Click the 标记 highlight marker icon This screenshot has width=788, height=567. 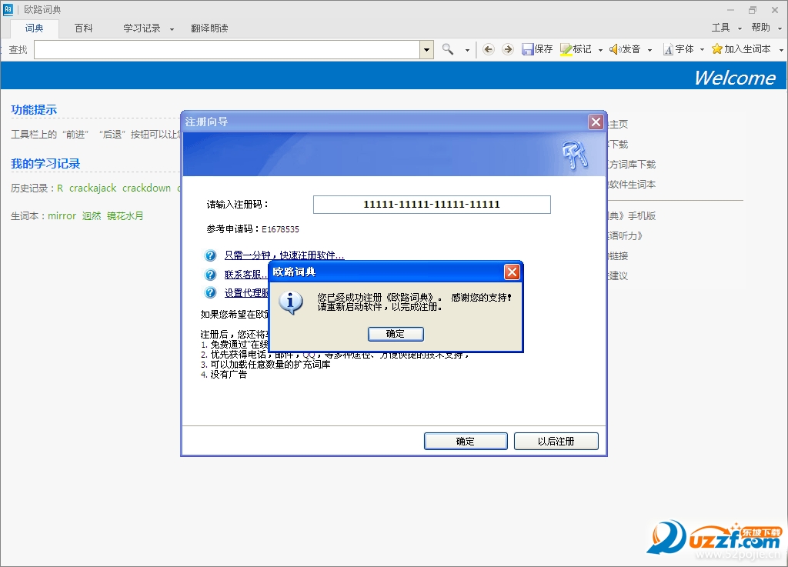566,49
